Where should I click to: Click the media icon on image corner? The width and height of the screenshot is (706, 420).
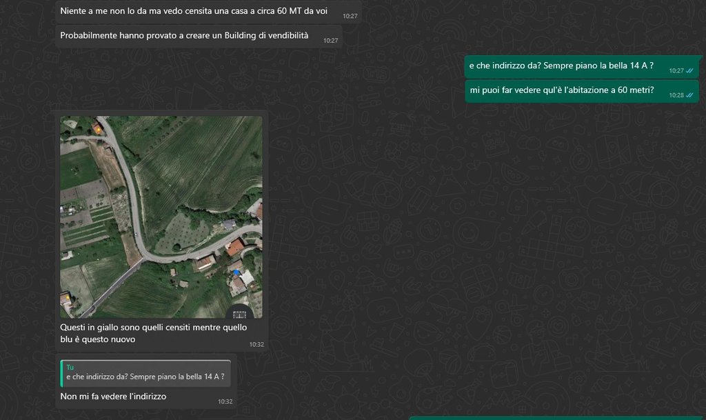coord(240,314)
